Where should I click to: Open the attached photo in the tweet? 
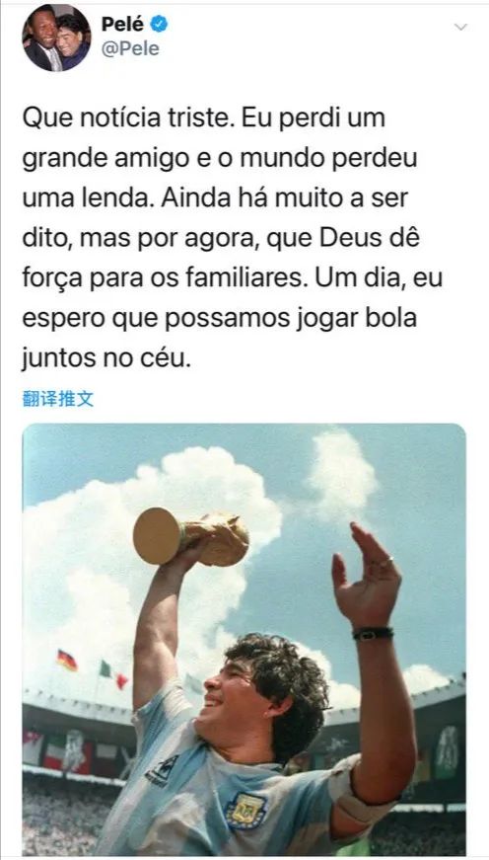click(244, 639)
